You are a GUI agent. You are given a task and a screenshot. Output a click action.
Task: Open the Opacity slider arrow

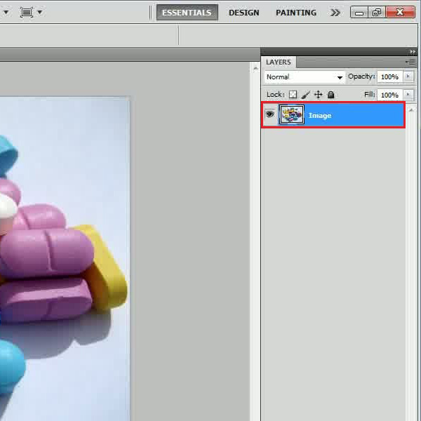408,76
